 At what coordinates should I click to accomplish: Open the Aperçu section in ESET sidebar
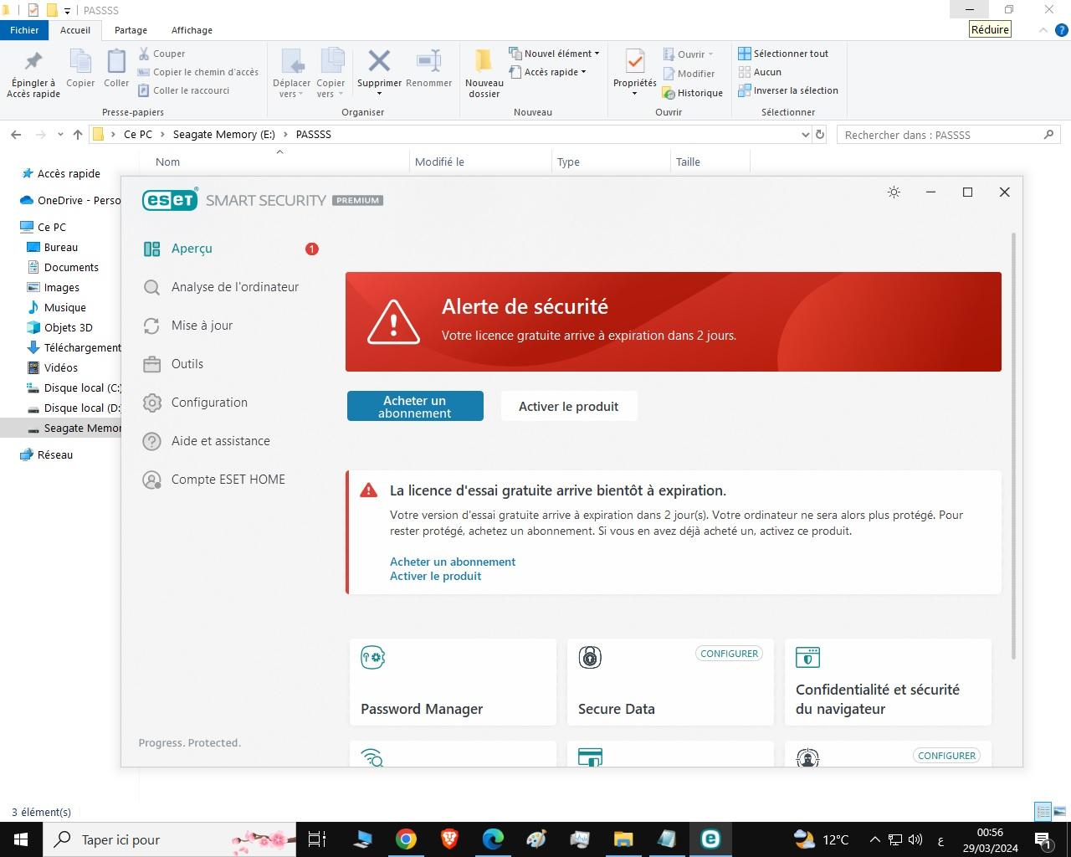pyautogui.click(x=192, y=249)
